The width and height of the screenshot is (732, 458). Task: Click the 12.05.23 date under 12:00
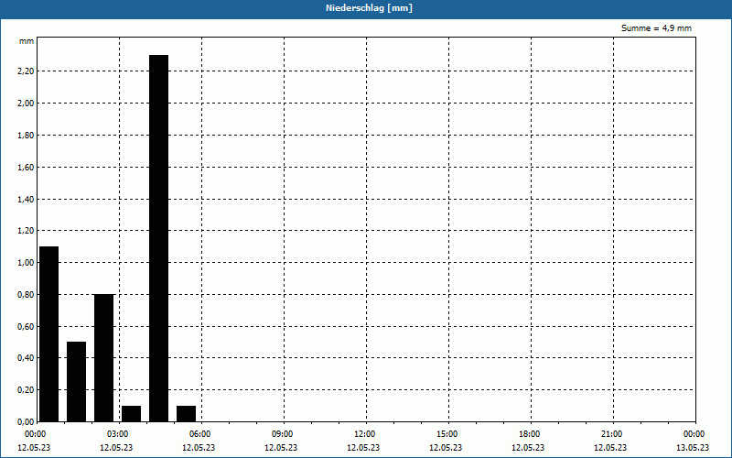(363, 448)
